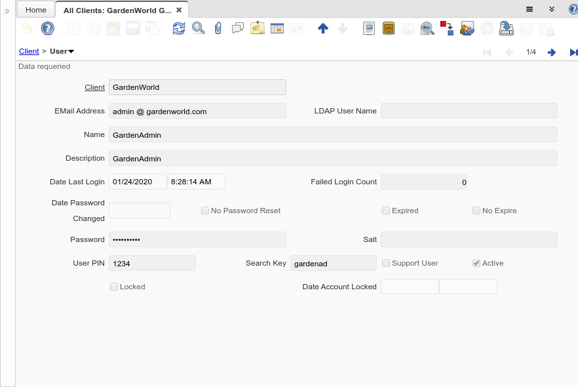
Task: Go to next record arrow
Action: (x=552, y=52)
